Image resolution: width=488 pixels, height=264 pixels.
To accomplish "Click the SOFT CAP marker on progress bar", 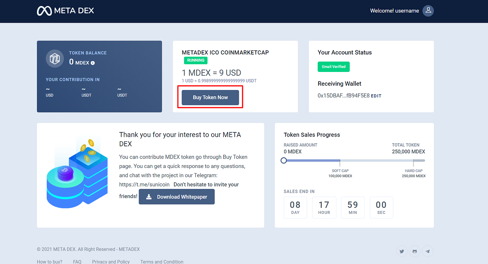I will (340, 163).
